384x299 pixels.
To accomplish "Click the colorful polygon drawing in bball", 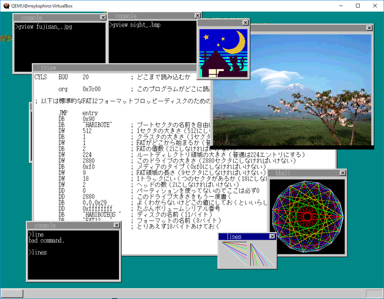I will pos(307,217).
